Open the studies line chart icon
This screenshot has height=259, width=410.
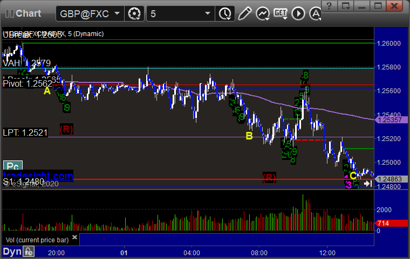coord(263,13)
